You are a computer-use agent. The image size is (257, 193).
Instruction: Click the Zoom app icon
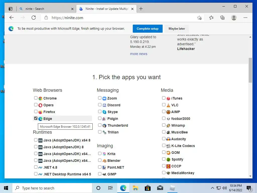(x=104, y=98)
